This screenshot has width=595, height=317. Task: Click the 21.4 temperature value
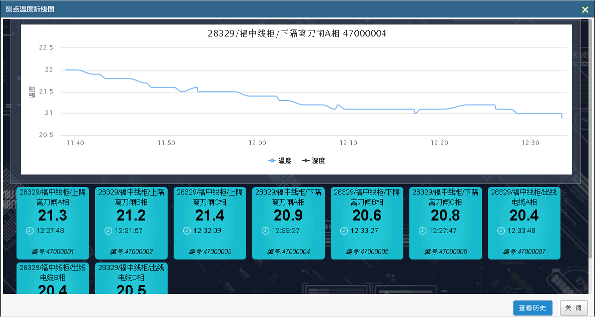pyautogui.click(x=210, y=215)
